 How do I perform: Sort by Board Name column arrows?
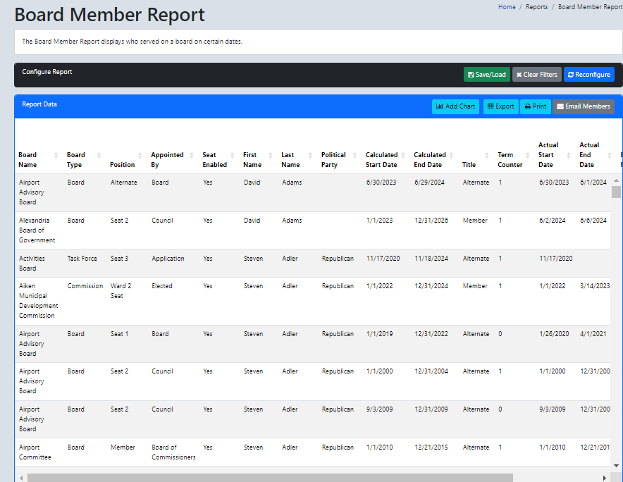point(56,155)
